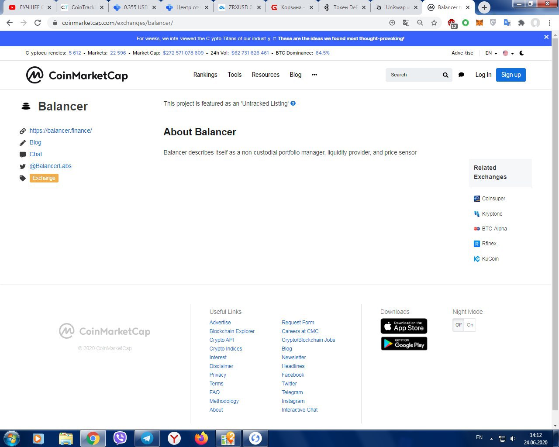
Task: Click the Kryptono exchange icon
Action: pos(477,214)
